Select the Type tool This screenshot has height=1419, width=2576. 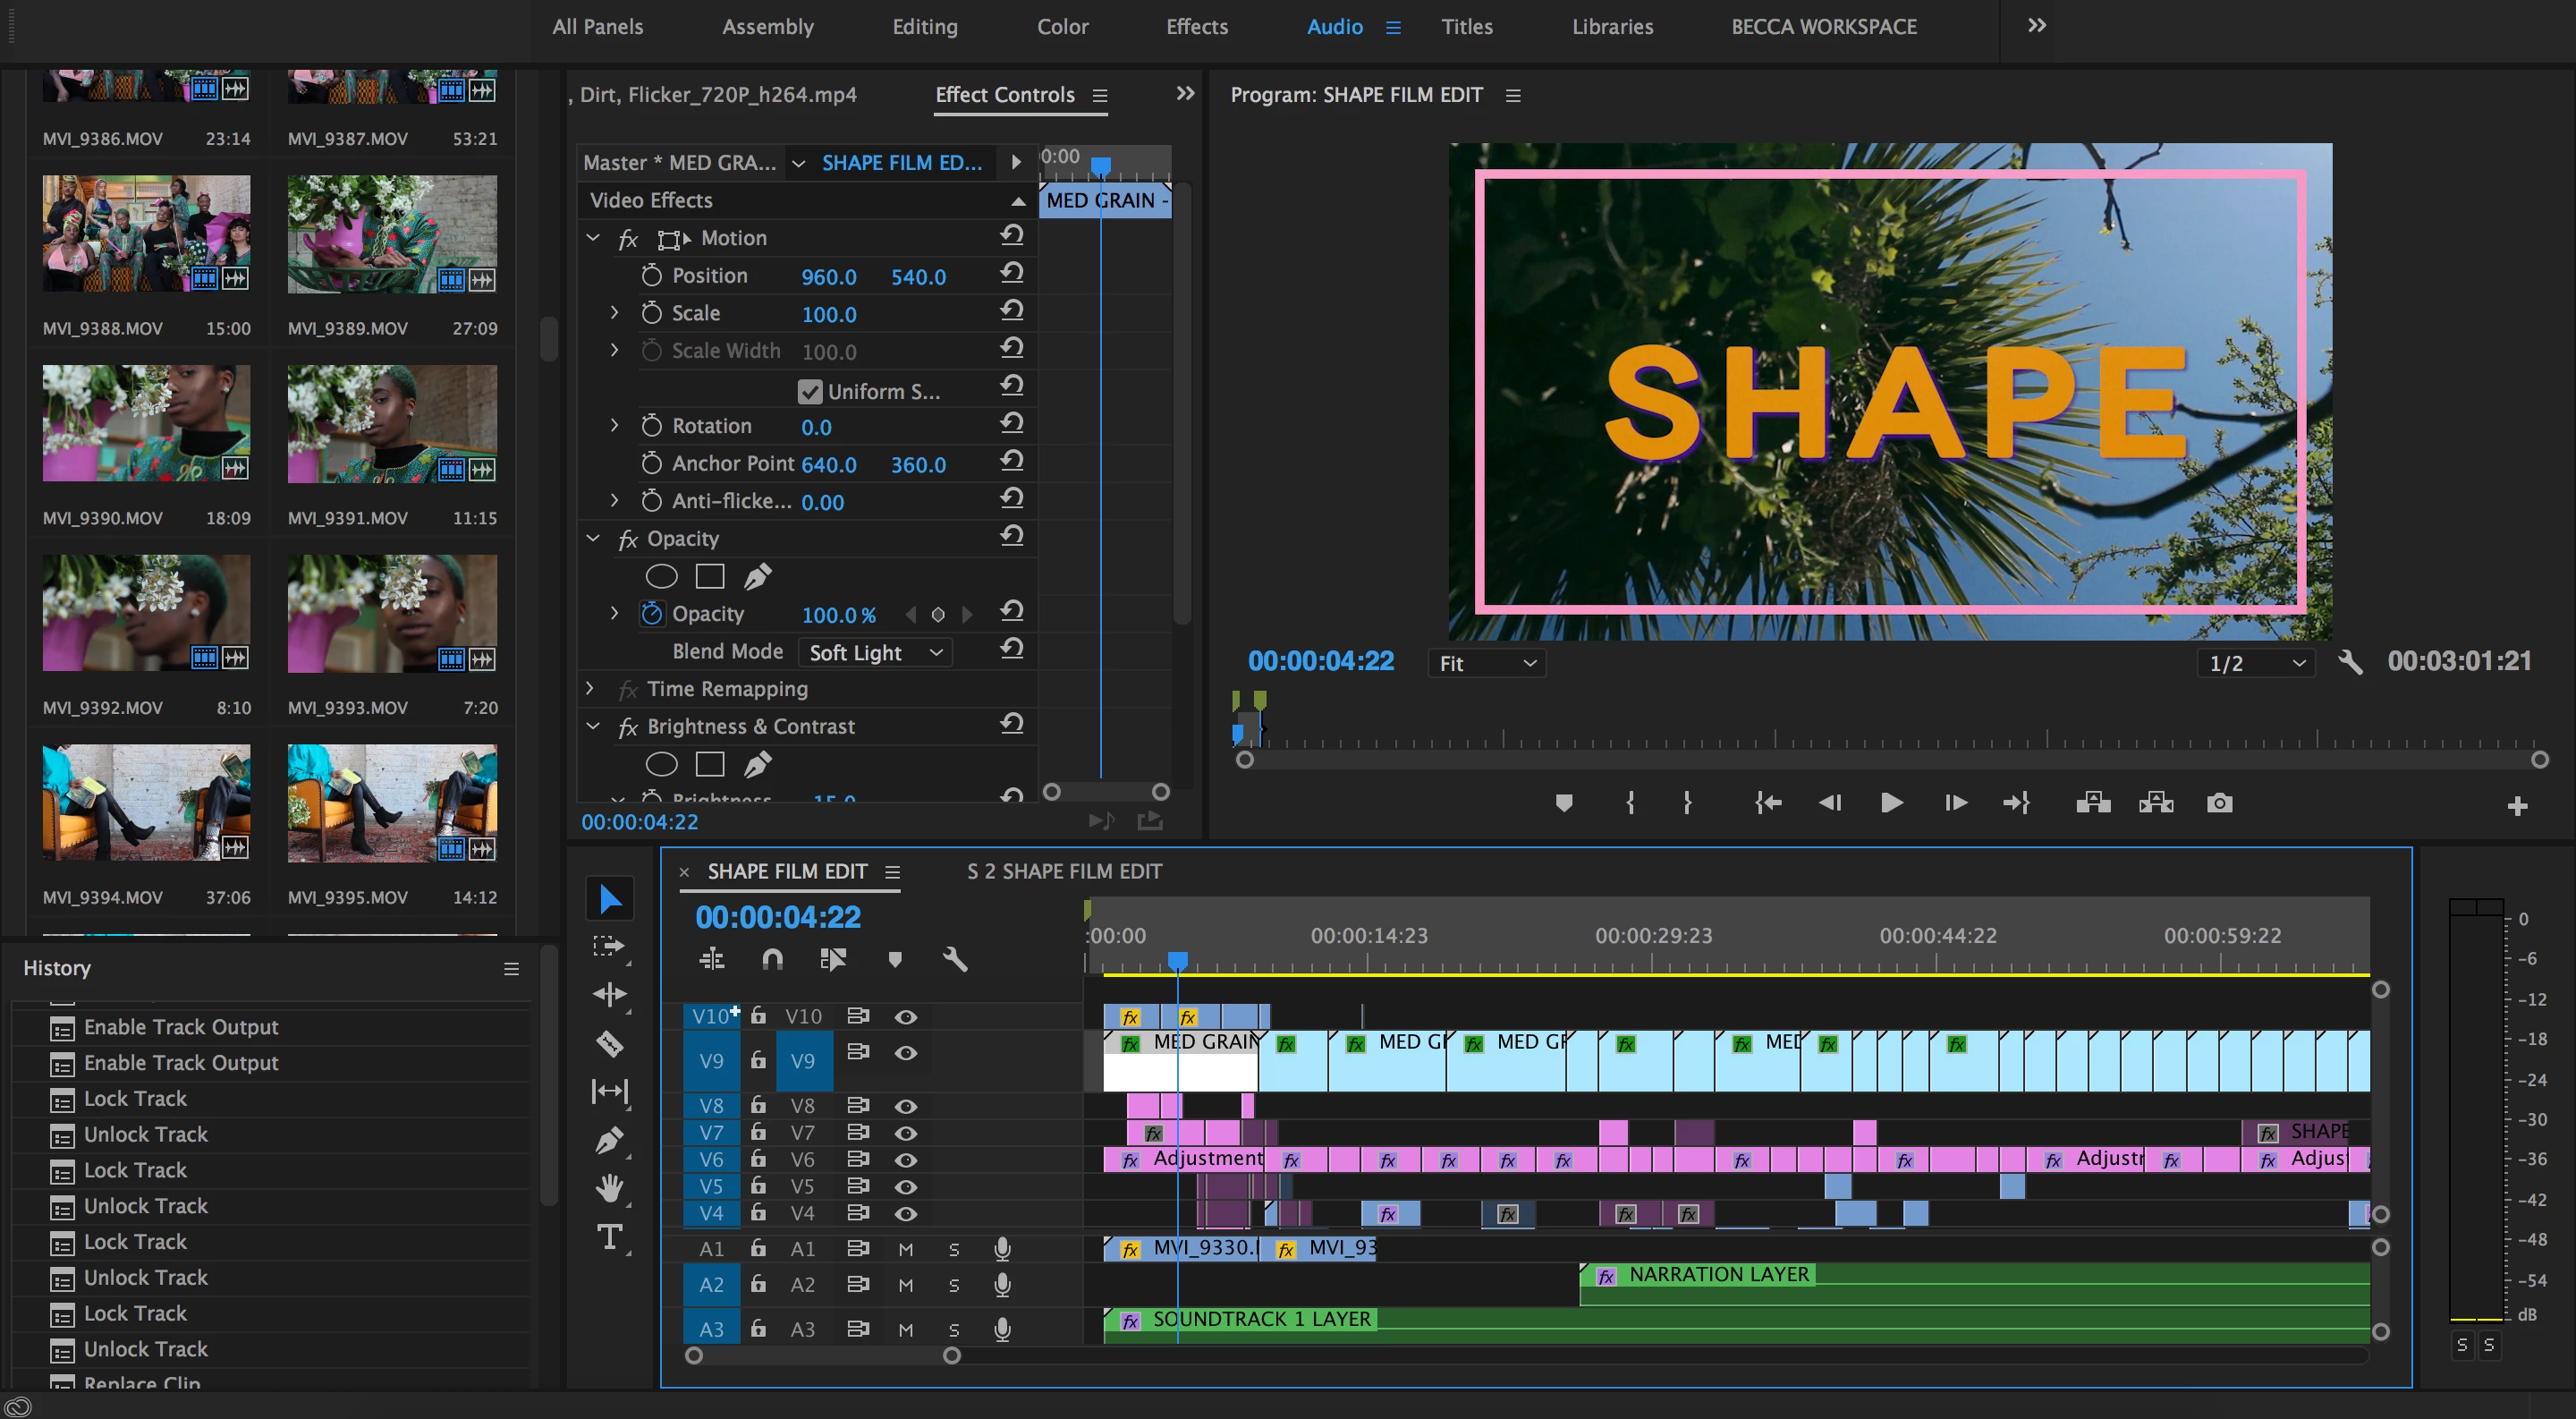(609, 1237)
